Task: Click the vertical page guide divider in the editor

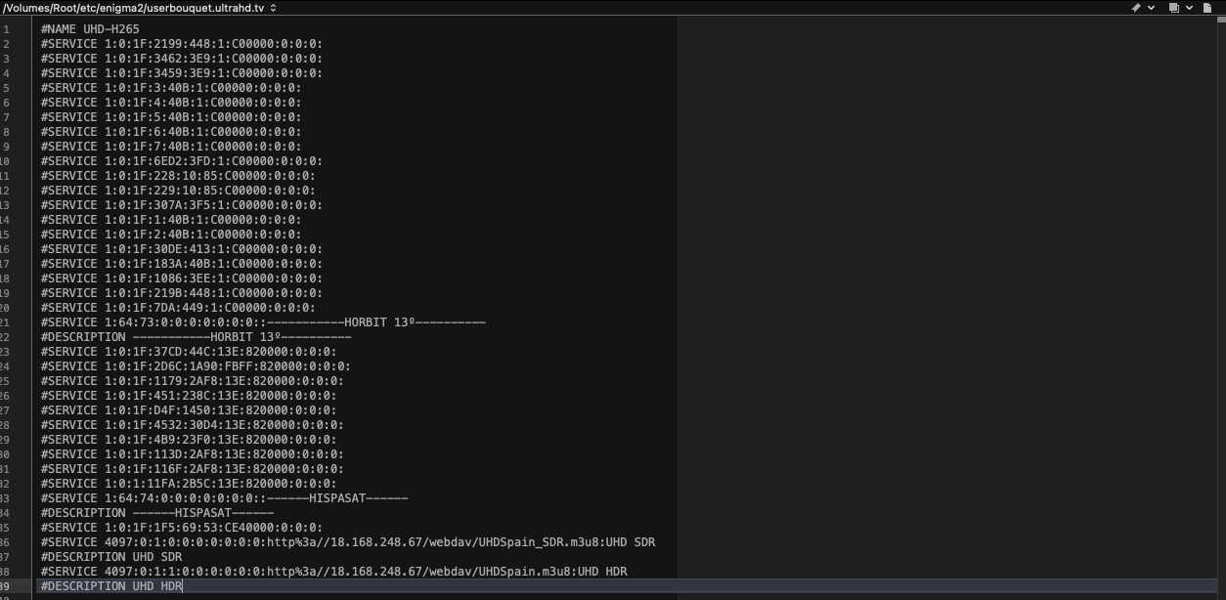Action: coord(678,293)
